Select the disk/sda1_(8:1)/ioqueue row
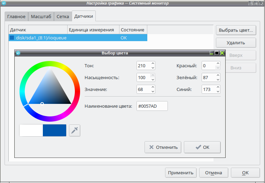Viewport: 265px width, 183px height. [78, 38]
